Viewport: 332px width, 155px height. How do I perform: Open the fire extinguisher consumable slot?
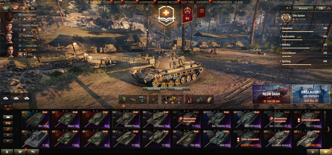[x=190, y=99]
